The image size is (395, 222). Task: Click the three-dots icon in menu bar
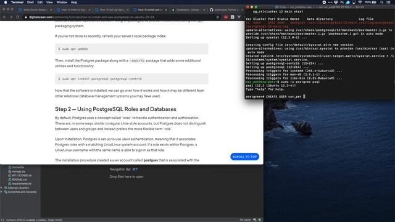pos(330,2)
